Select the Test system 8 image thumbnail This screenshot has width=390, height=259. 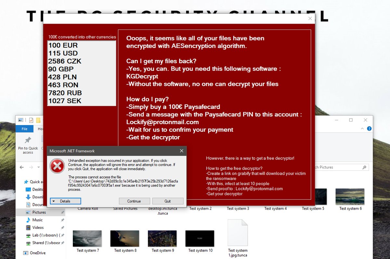pos(125,239)
